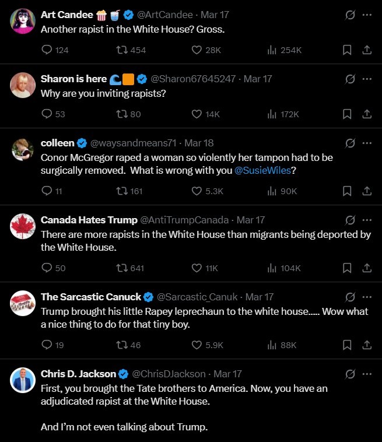Repost Canada Hates Trump's tweet
This screenshot has height=442, width=382.
(x=122, y=268)
